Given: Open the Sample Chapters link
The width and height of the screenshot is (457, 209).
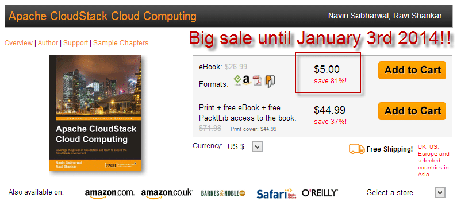Looking at the screenshot, I should pyautogui.click(x=121, y=43).
